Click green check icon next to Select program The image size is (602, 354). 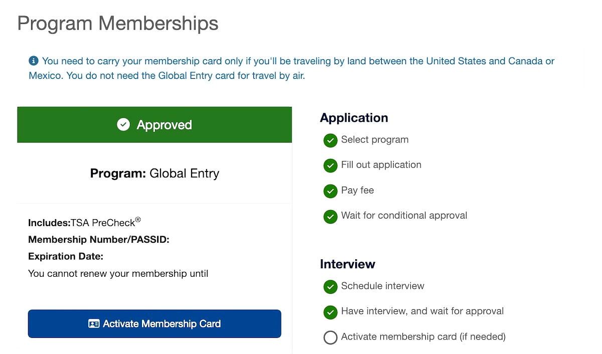coord(330,140)
